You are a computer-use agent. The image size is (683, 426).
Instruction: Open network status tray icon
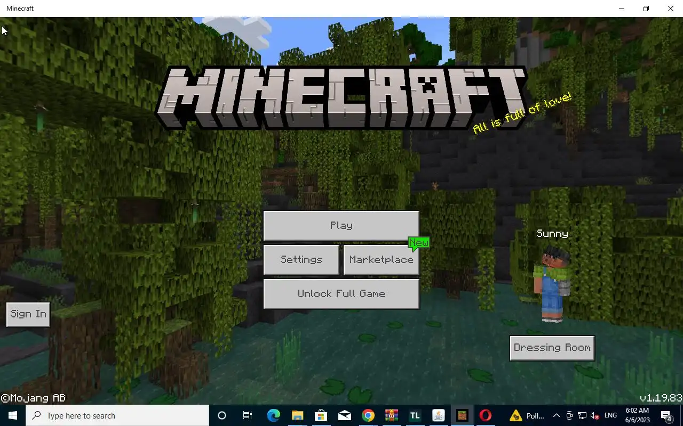582,415
